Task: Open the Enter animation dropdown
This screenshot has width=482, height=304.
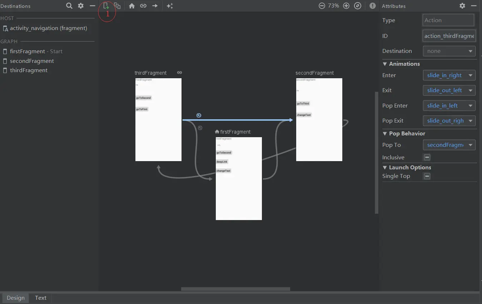Action: (x=449, y=75)
